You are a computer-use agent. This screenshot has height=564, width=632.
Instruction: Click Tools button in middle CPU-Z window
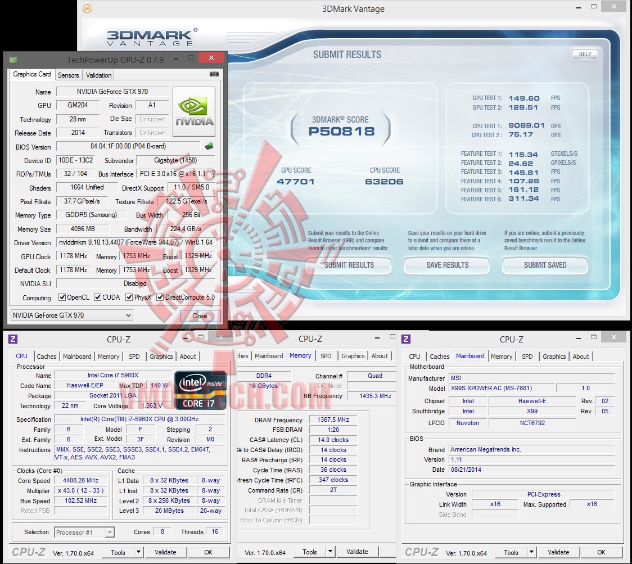pos(310,552)
